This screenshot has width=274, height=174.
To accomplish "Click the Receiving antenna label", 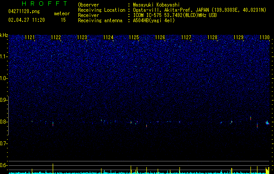I will click(x=100, y=20).
